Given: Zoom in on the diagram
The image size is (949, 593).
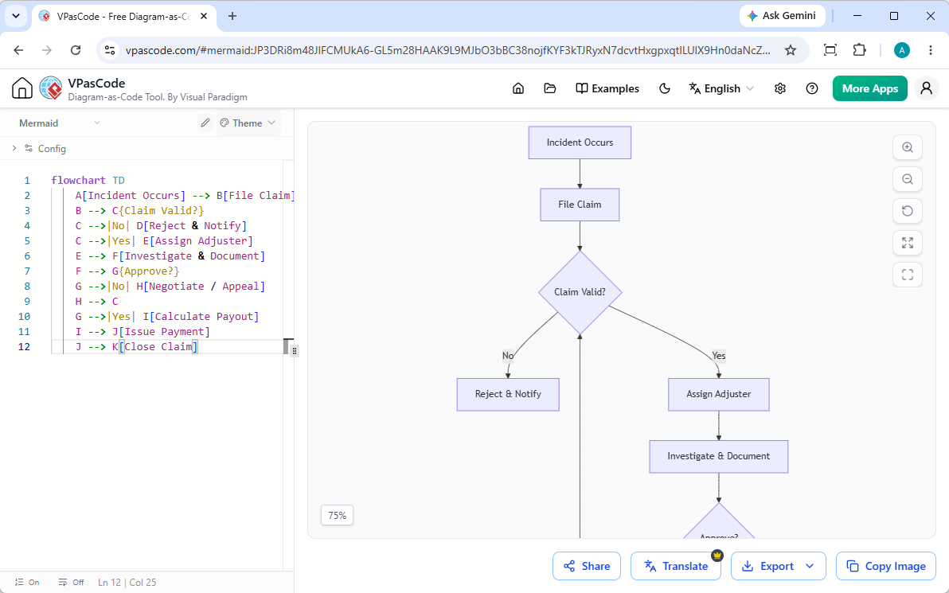Looking at the screenshot, I should click(x=908, y=147).
